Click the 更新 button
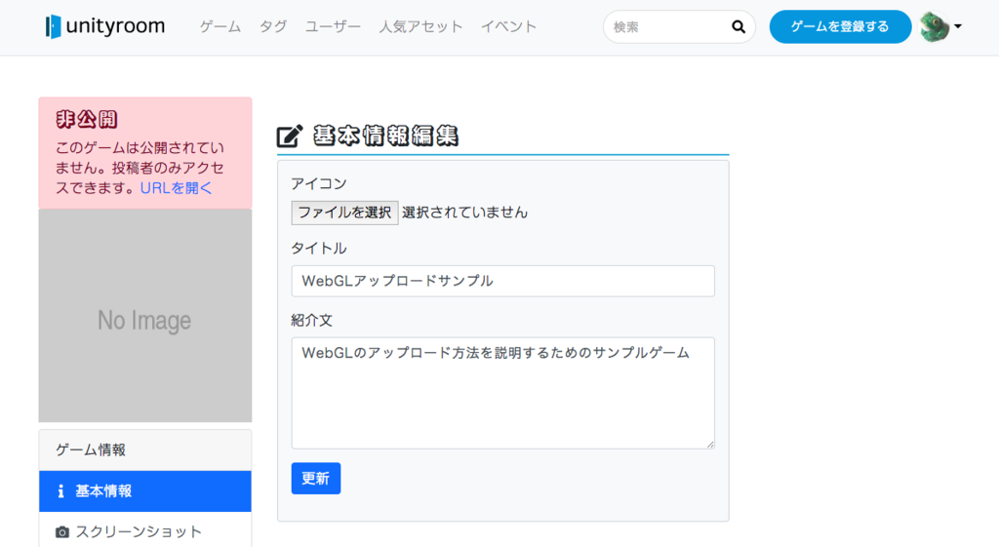This screenshot has width=999, height=547. click(x=316, y=478)
